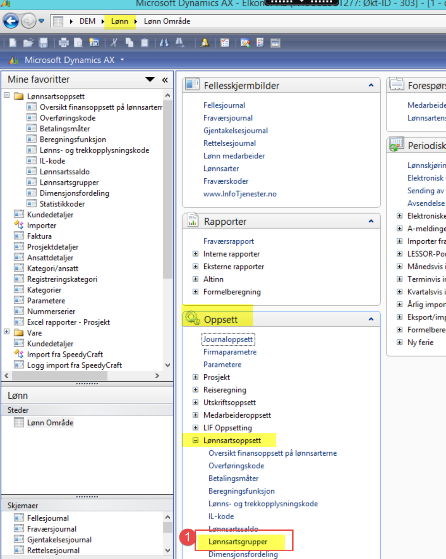446x559 pixels.
Task: Expand the Medarbeideroppsett node
Action: (195, 415)
